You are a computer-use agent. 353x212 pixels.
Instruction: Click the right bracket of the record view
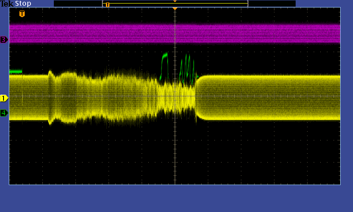248,4
